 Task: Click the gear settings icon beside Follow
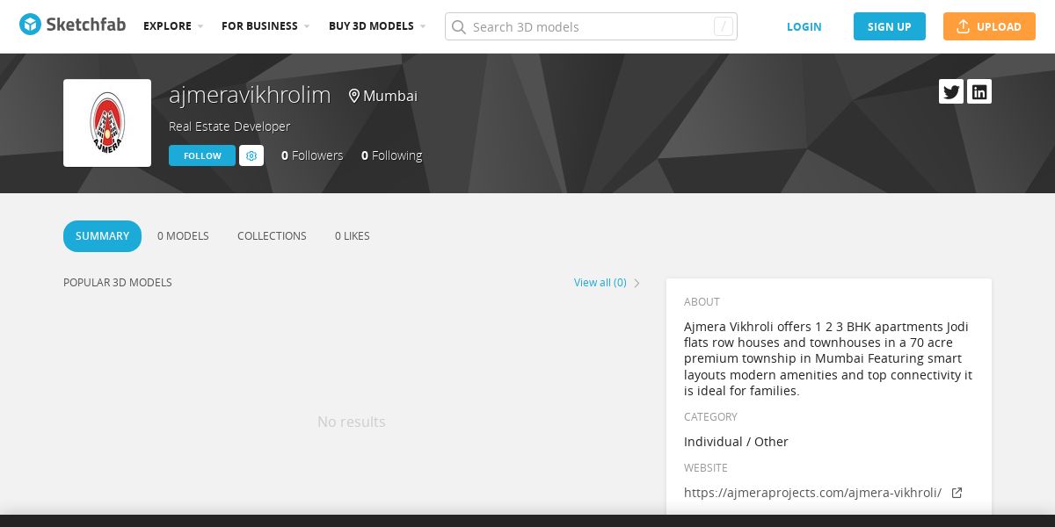click(251, 155)
